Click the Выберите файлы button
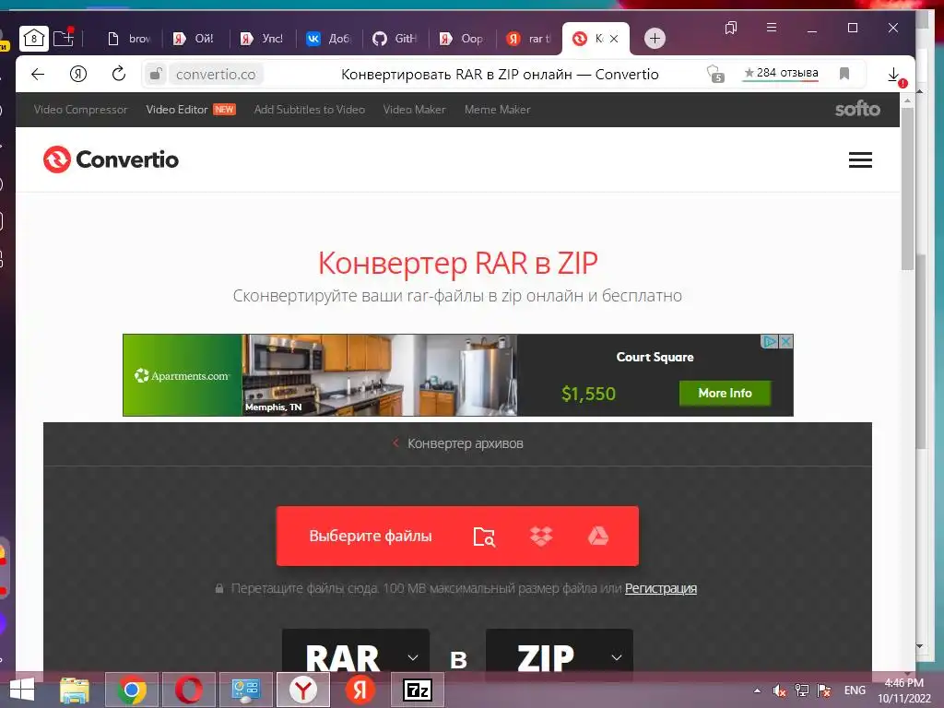 pos(371,536)
